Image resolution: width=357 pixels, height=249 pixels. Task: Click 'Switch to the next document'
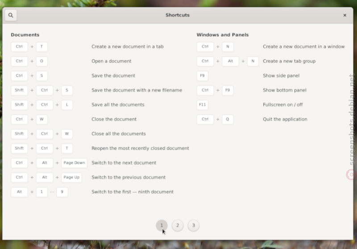pos(124,163)
